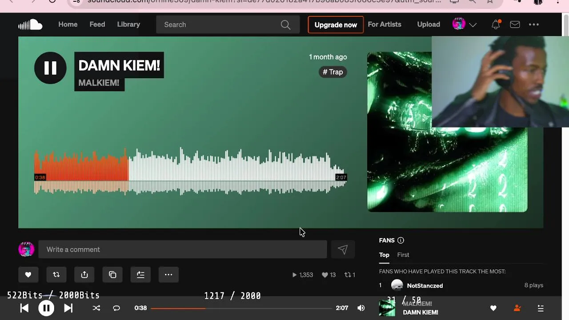Image resolution: width=569 pixels, height=320 pixels.
Task: Pause playback in the bottom player
Action: click(46, 308)
